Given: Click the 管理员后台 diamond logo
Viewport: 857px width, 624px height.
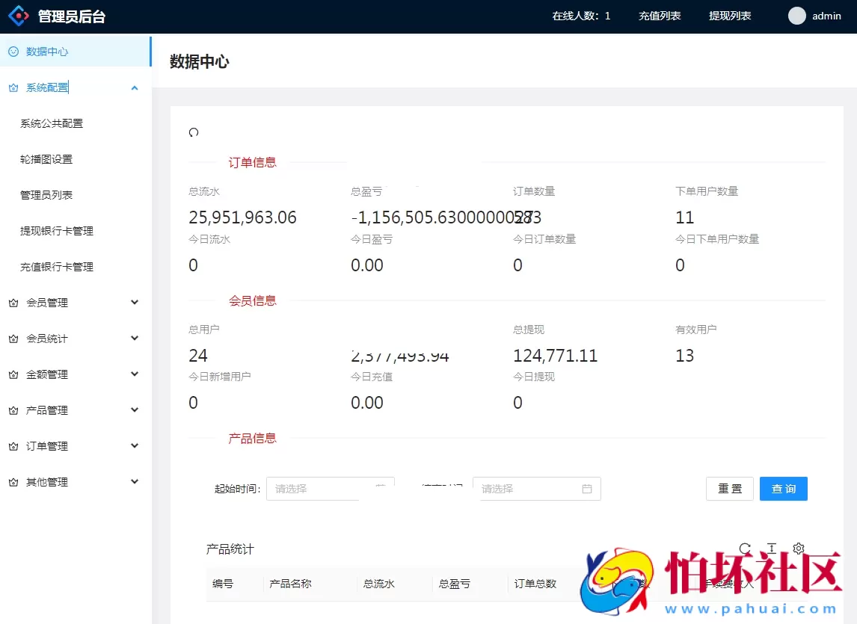Looking at the screenshot, I should 18,15.
